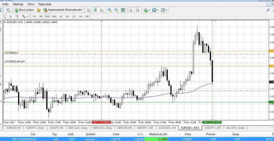
Task: Select the arrows objects tool
Action: point(24,17)
